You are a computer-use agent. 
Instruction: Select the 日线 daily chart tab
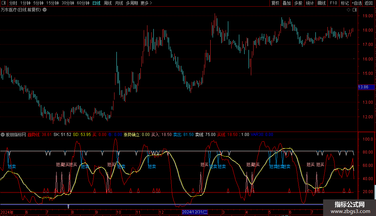tap(96, 3)
